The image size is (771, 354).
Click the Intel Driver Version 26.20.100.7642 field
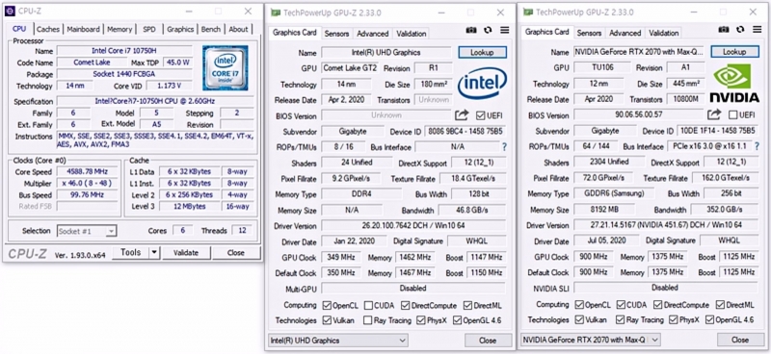coord(413,226)
